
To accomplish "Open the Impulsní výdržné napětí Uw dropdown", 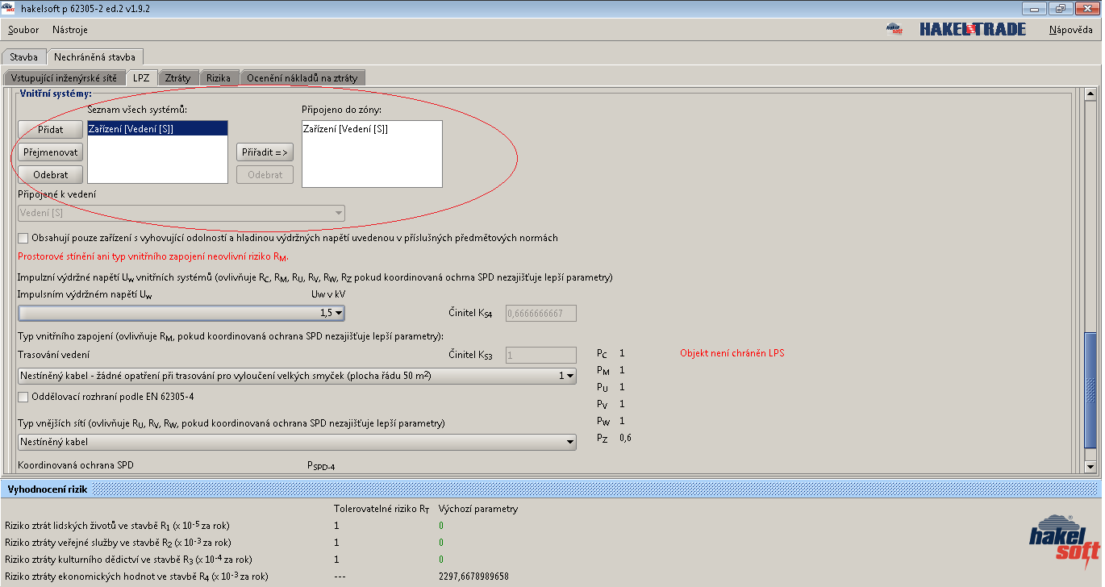I will [181, 312].
